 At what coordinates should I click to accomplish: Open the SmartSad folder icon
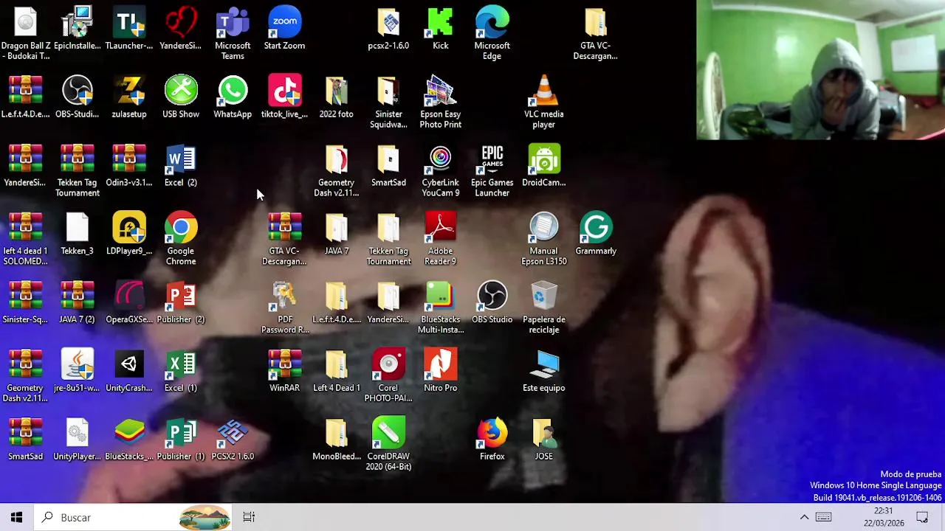pyautogui.click(x=388, y=165)
